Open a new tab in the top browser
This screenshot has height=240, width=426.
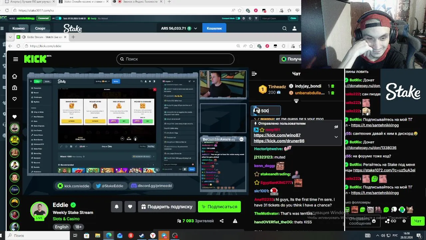(169, 2)
